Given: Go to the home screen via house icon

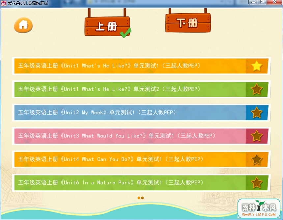Looking at the screenshot, I should coord(23,25).
